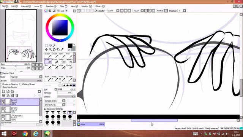Select the Brush tool
The width and height of the screenshot is (243, 137).
48,78
